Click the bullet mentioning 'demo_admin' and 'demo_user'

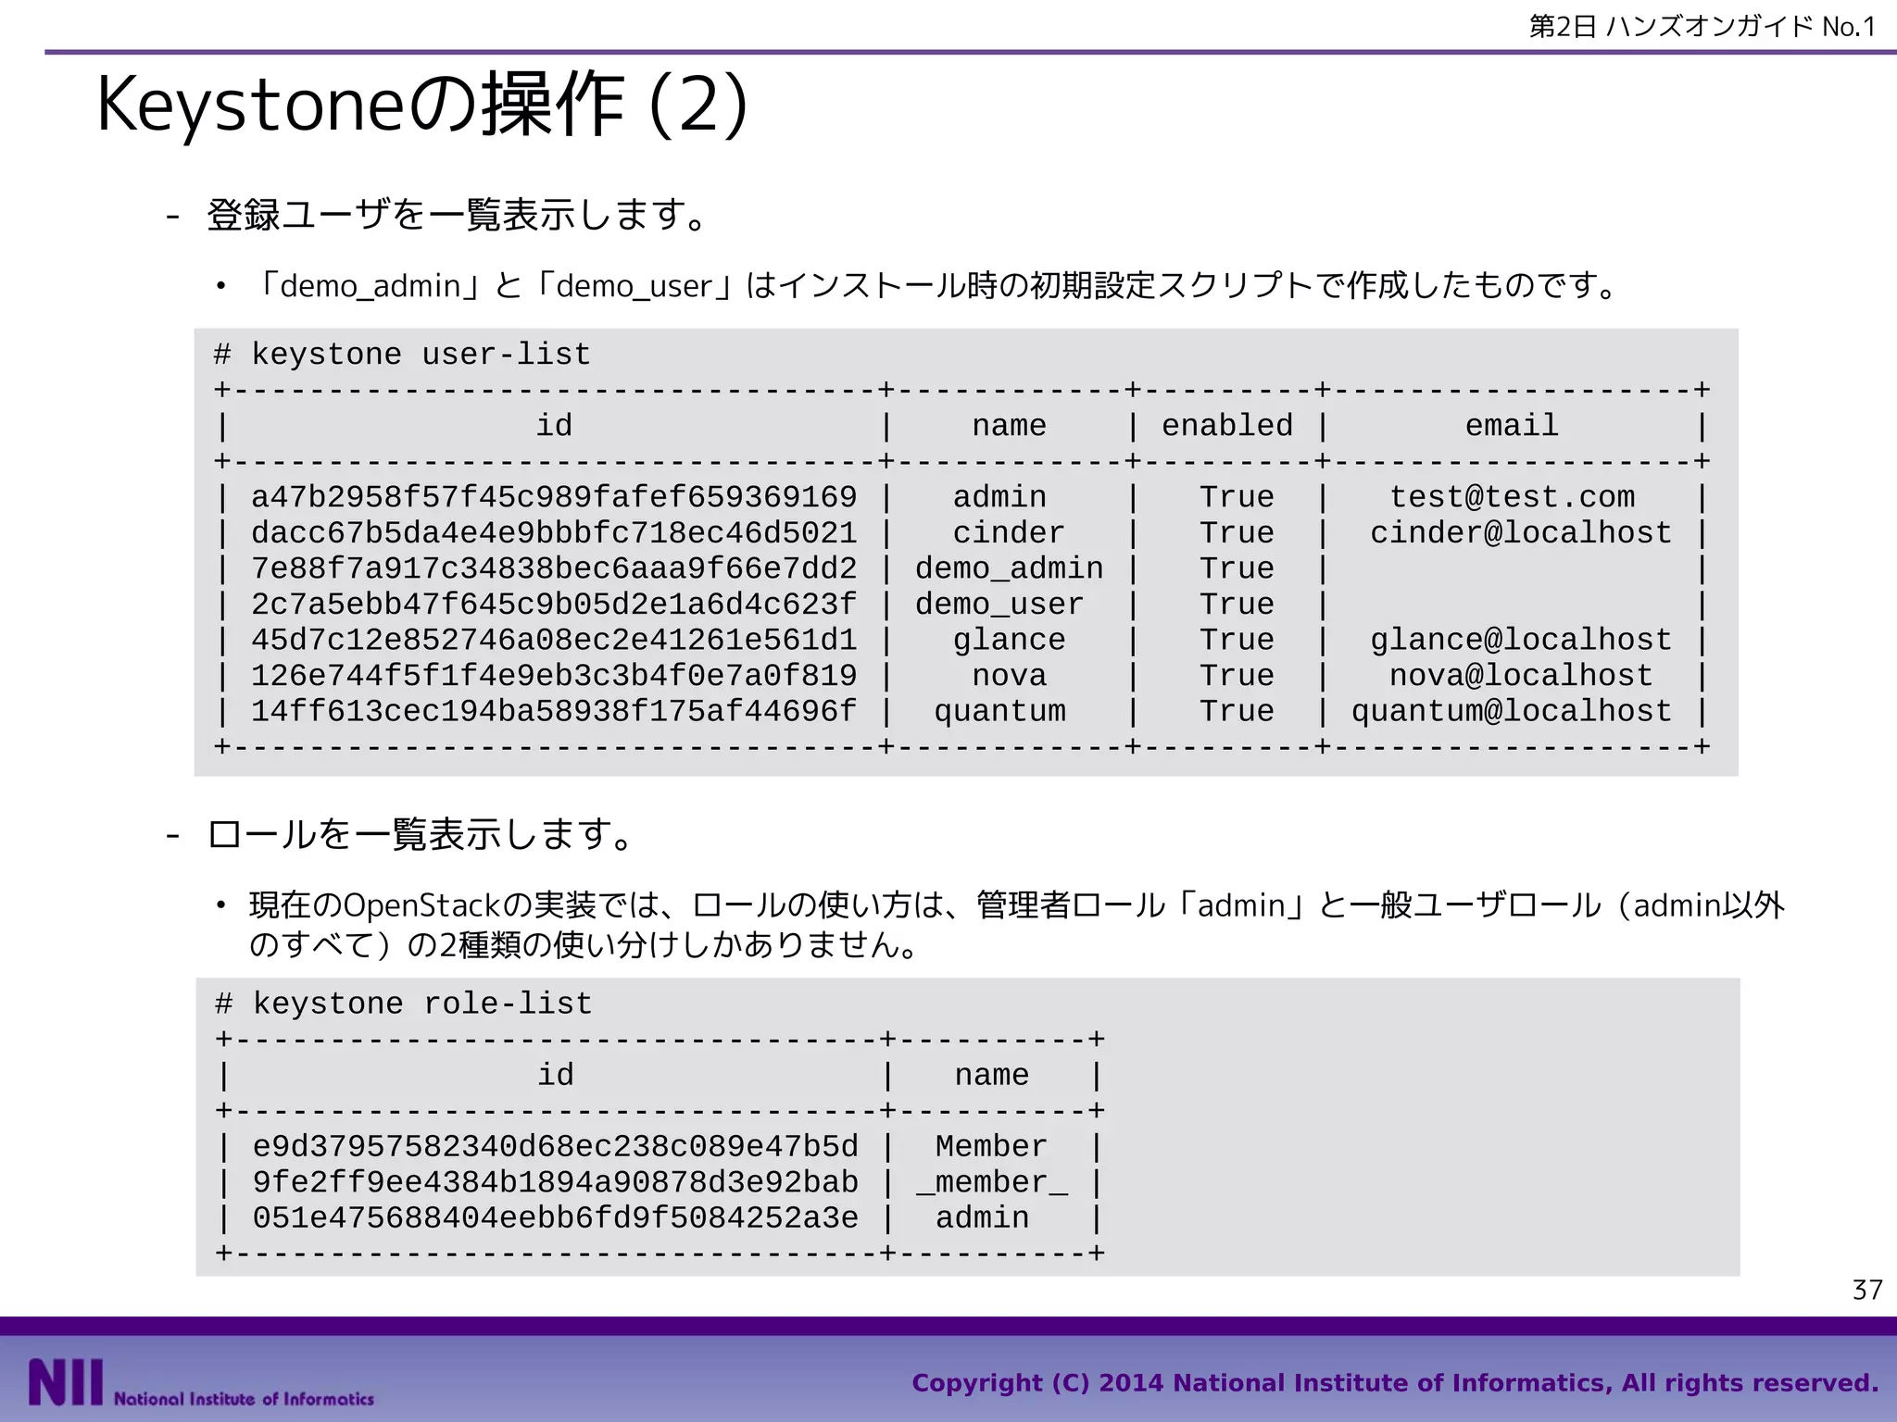tap(934, 285)
